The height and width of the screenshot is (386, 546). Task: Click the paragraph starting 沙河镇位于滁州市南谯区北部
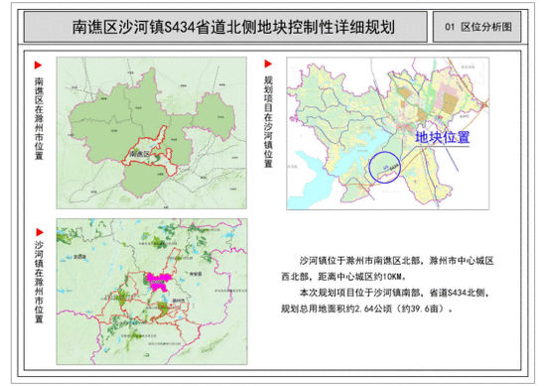pyautogui.click(x=387, y=268)
